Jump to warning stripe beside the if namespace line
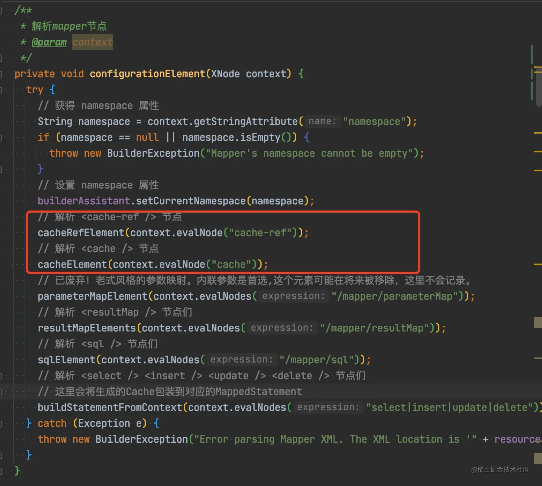542x486 pixels. [x=538, y=133]
